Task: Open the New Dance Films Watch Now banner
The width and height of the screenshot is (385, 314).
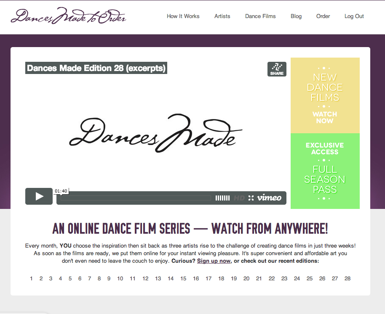Action: click(x=325, y=95)
